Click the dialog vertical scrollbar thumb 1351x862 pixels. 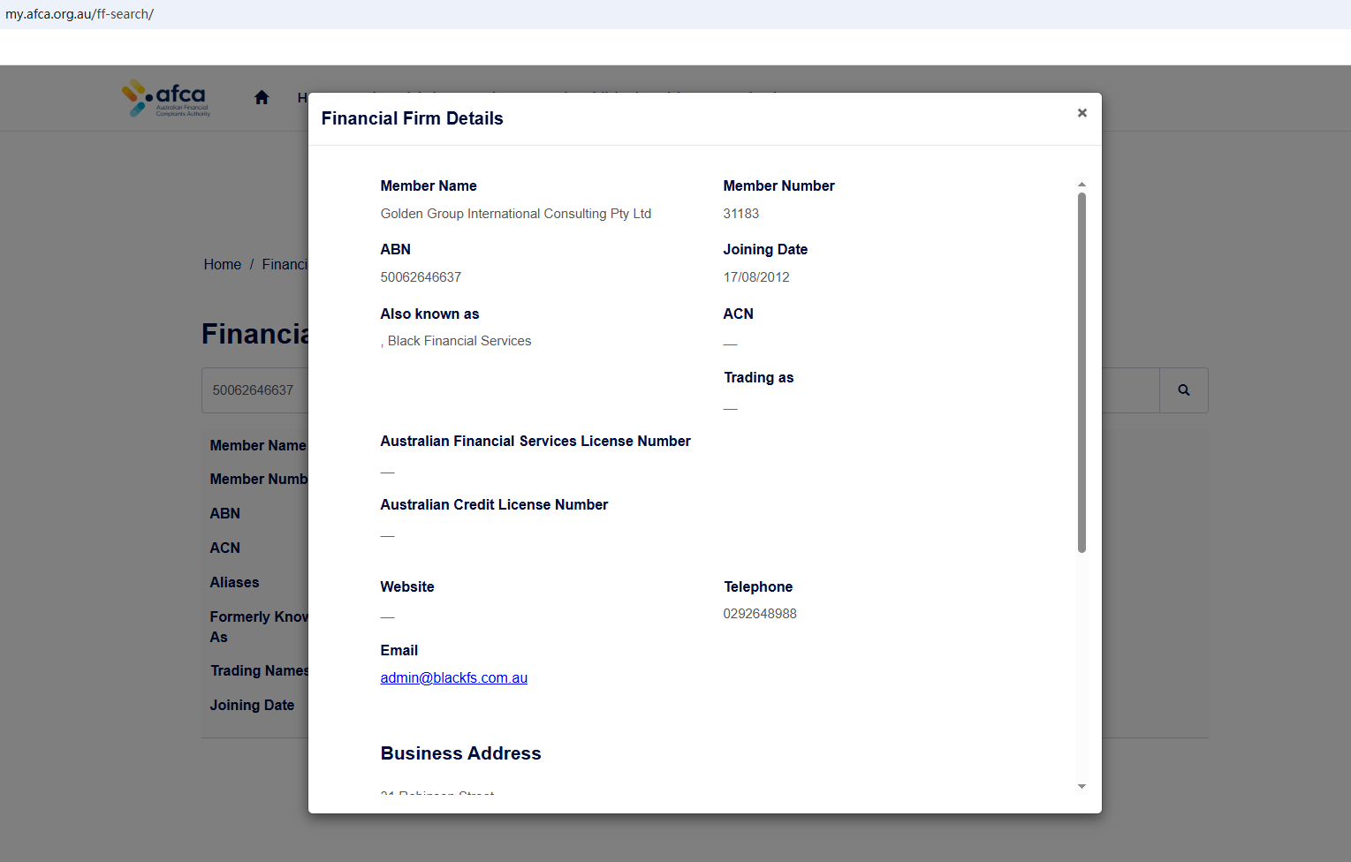[x=1082, y=371]
